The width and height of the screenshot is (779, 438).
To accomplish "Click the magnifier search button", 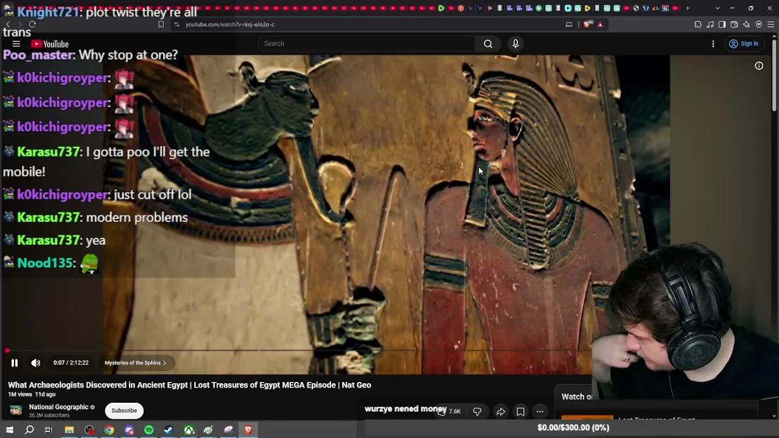I will (488, 44).
